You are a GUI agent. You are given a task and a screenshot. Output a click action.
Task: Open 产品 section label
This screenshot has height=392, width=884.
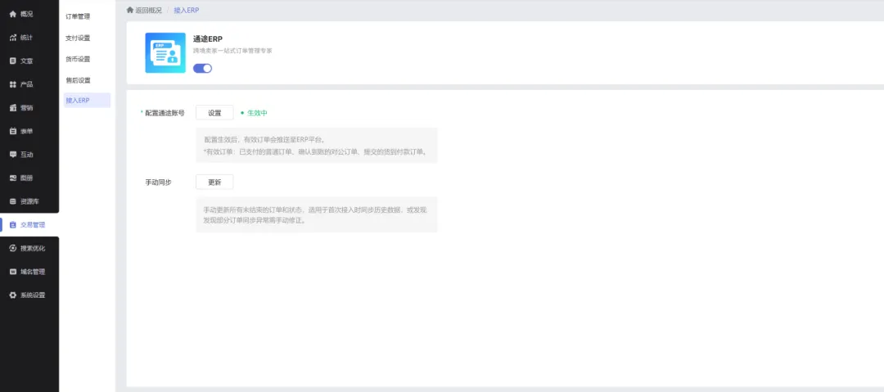click(x=26, y=84)
